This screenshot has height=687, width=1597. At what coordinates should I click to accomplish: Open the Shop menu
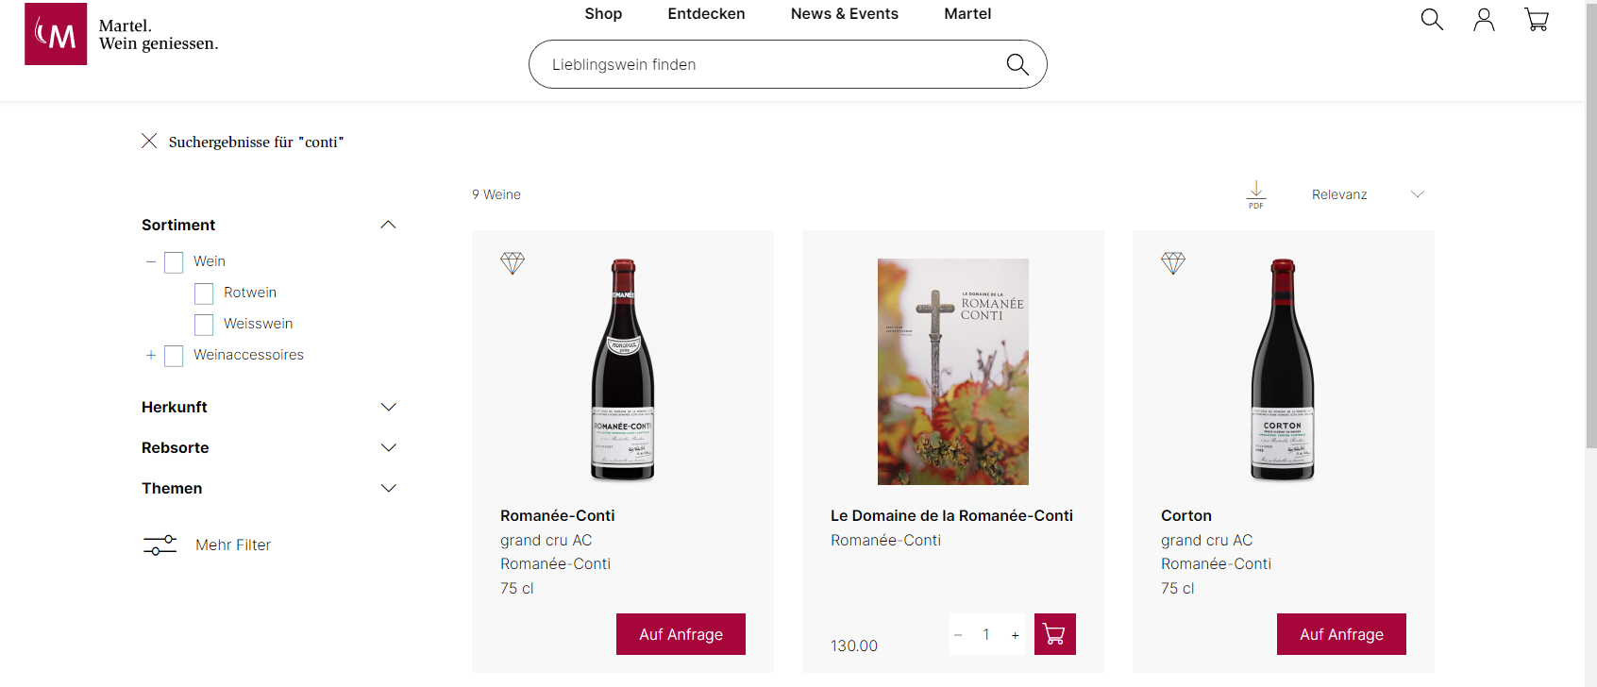click(x=603, y=13)
